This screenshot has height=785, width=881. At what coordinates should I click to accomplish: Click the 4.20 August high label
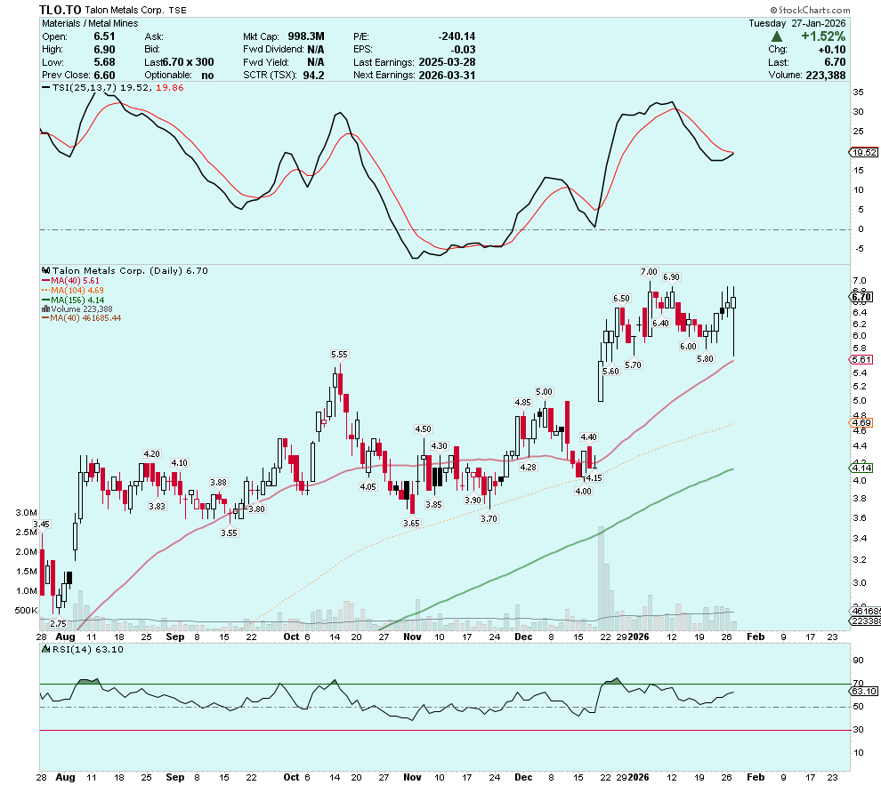(151, 454)
